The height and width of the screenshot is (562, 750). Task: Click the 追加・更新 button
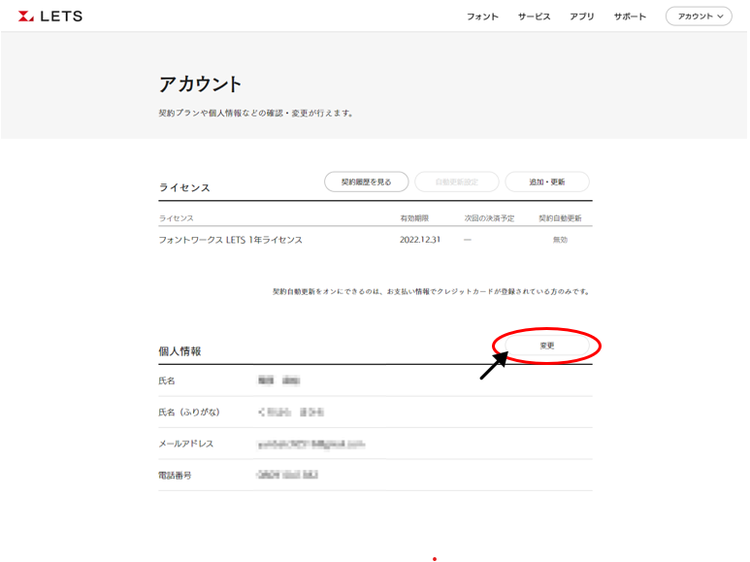546,182
